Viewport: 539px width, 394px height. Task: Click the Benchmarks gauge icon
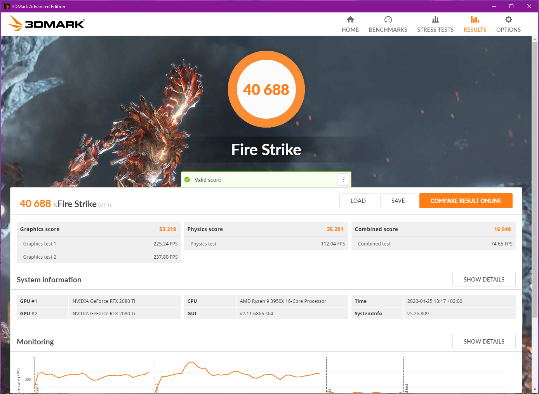click(x=388, y=19)
